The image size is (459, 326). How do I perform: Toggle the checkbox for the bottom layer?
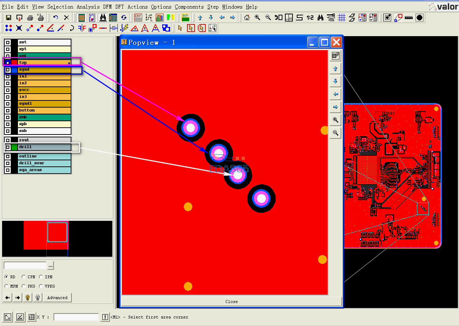click(x=8, y=110)
